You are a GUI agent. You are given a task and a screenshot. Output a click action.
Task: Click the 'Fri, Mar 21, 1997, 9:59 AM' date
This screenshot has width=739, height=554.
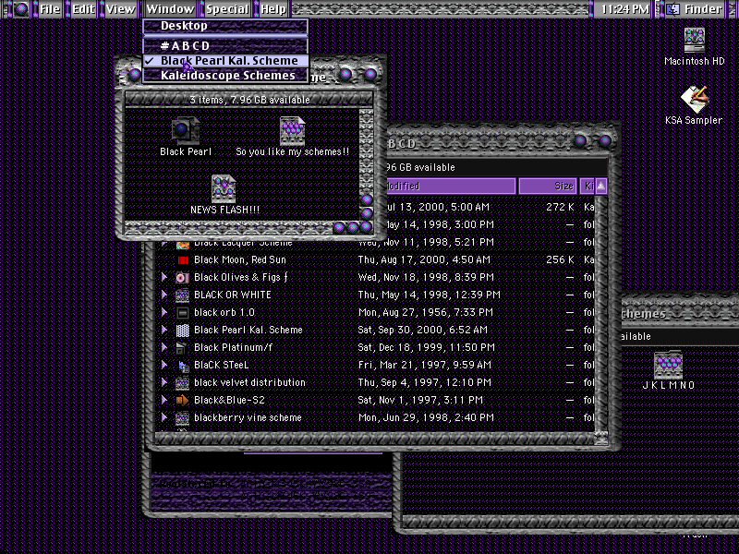424,365
